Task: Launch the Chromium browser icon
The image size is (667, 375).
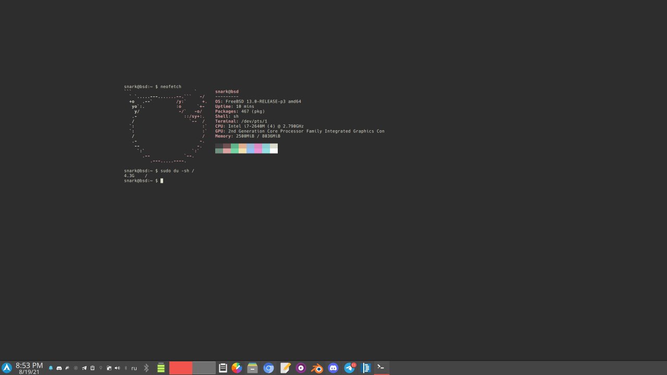Action: 268,368
